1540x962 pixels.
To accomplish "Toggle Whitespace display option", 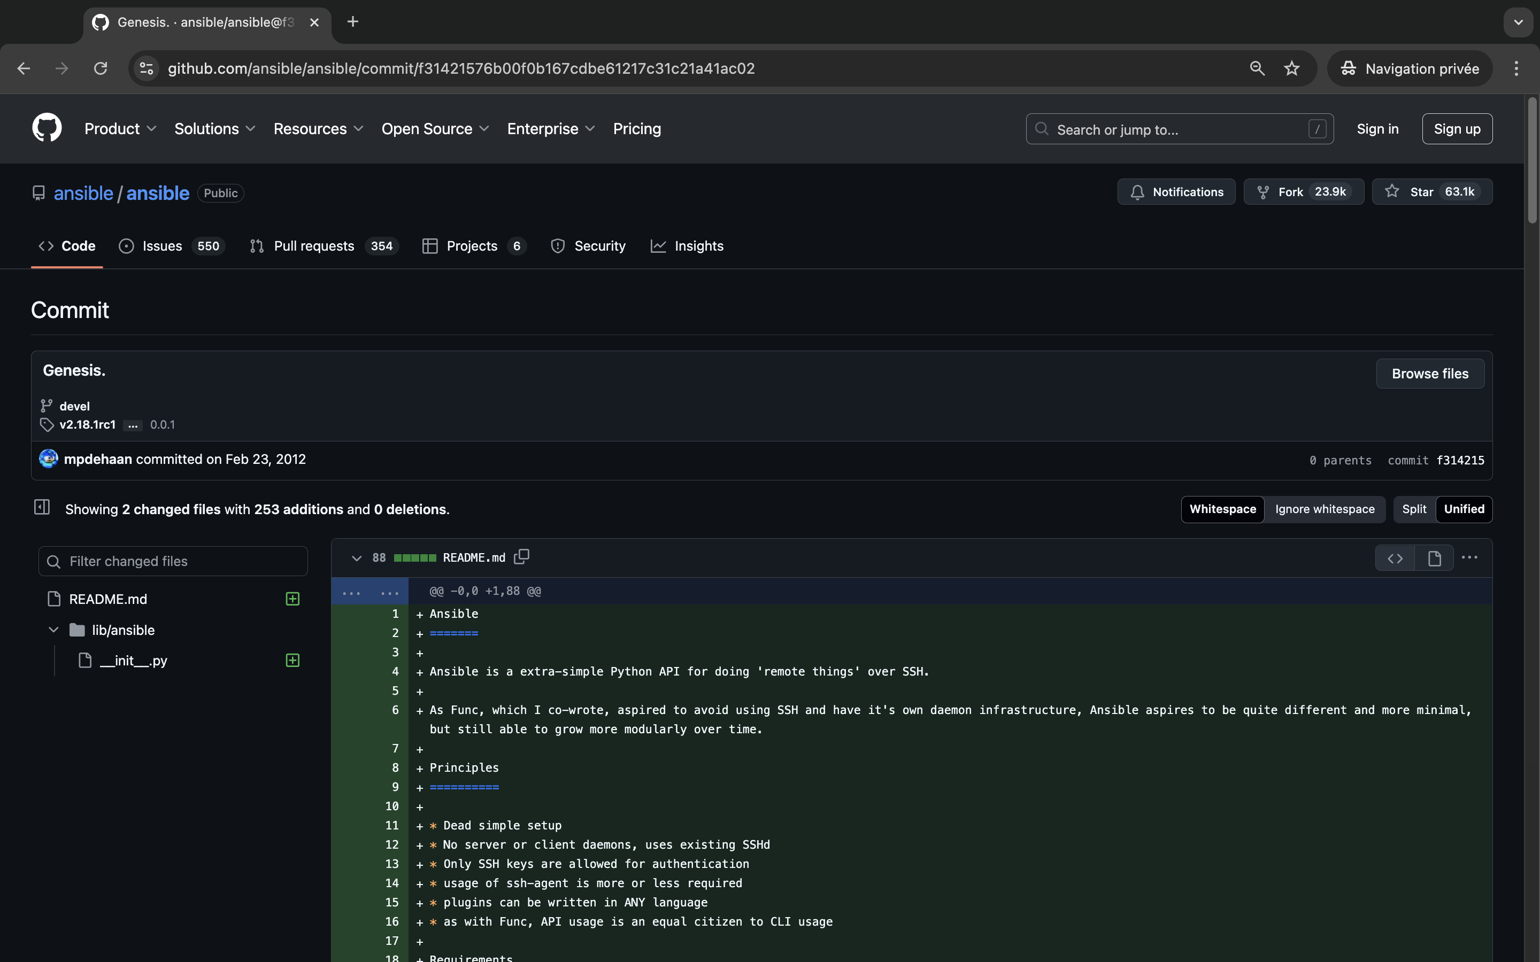I will coord(1222,509).
